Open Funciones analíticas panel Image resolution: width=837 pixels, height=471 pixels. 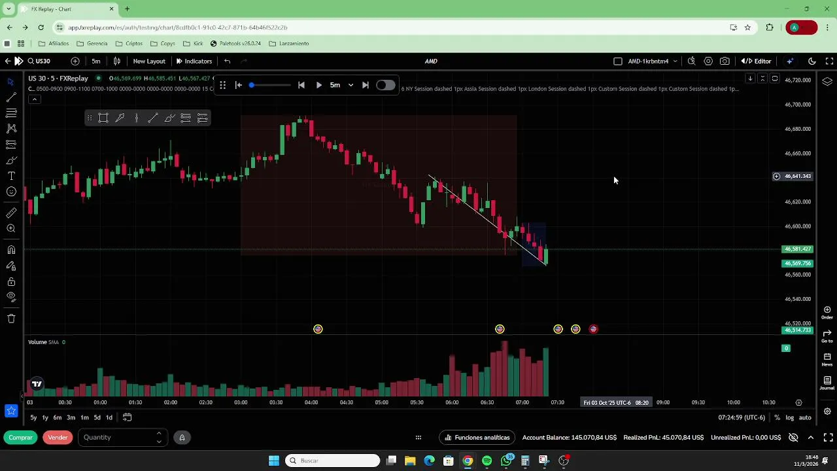pyautogui.click(x=477, y=437)
